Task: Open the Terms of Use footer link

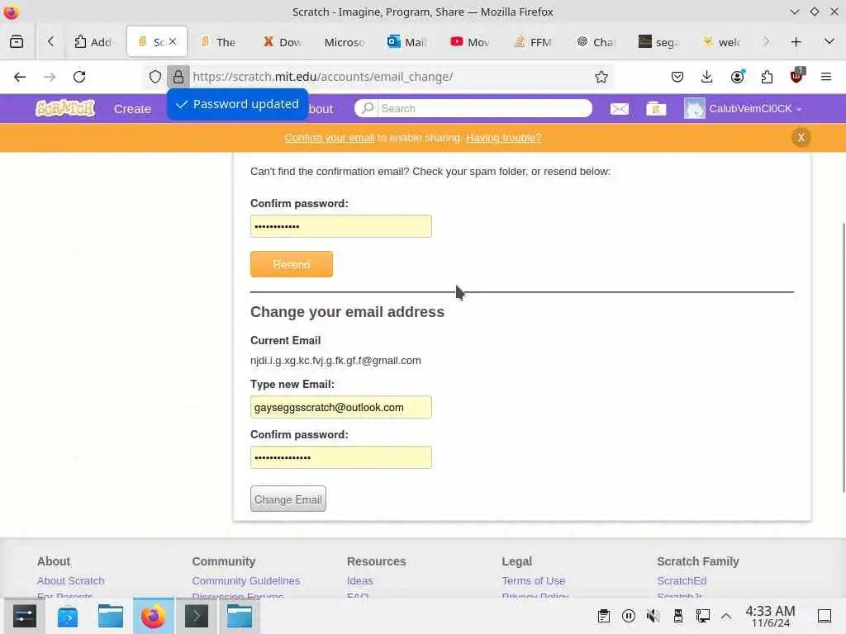Action: pos(533,581)
